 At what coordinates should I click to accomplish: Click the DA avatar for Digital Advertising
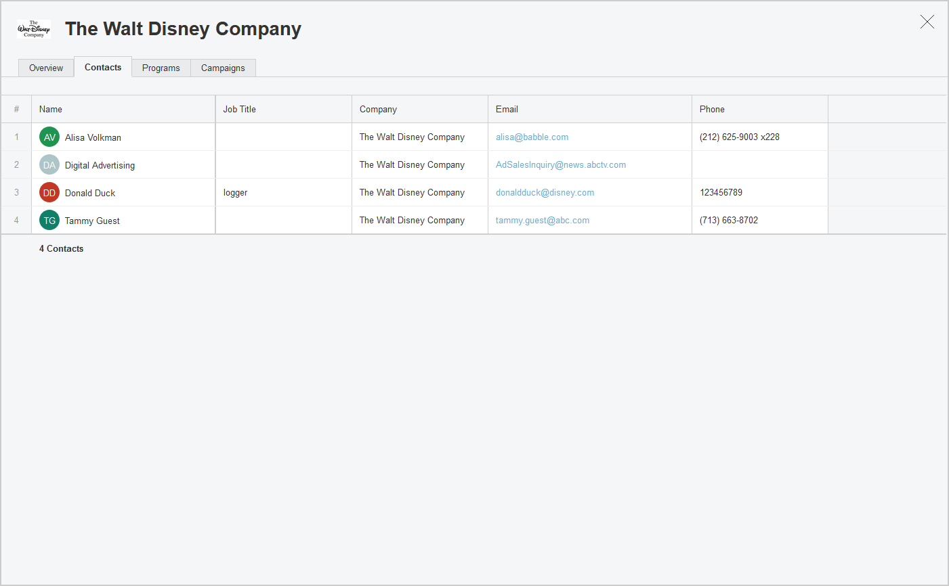(x=49, y=165)
